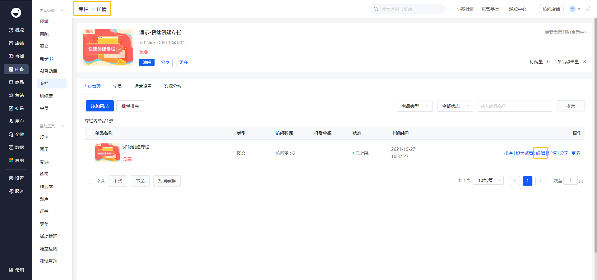Open the 商品类型 dropdown filter
The image size is (597, 280).
click(414, 106)
